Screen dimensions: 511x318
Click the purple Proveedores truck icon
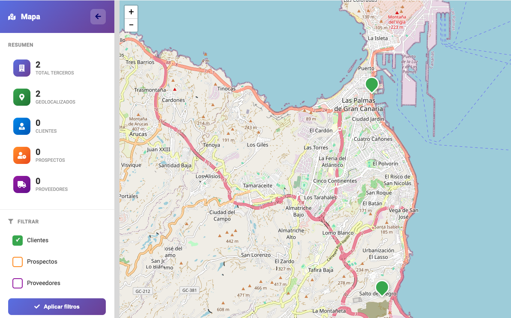click(22, 184)
